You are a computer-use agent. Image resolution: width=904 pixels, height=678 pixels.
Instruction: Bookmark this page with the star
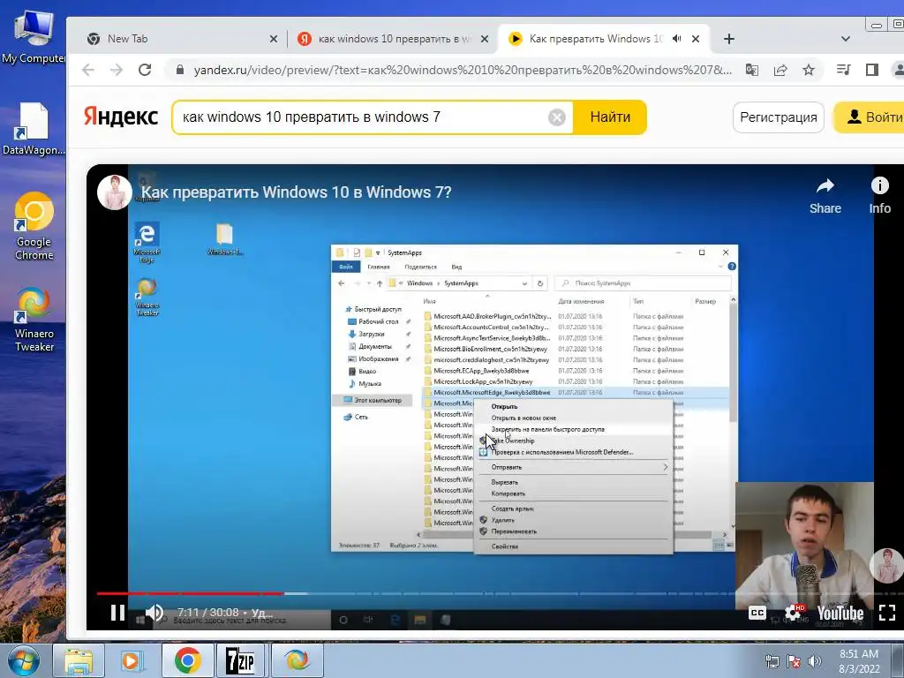click(x=809, y=70)
